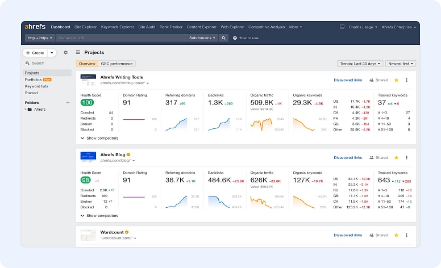Toggle star for Wordcount project
This screenshot has width=441, height=268.
(x=396, y=235)
